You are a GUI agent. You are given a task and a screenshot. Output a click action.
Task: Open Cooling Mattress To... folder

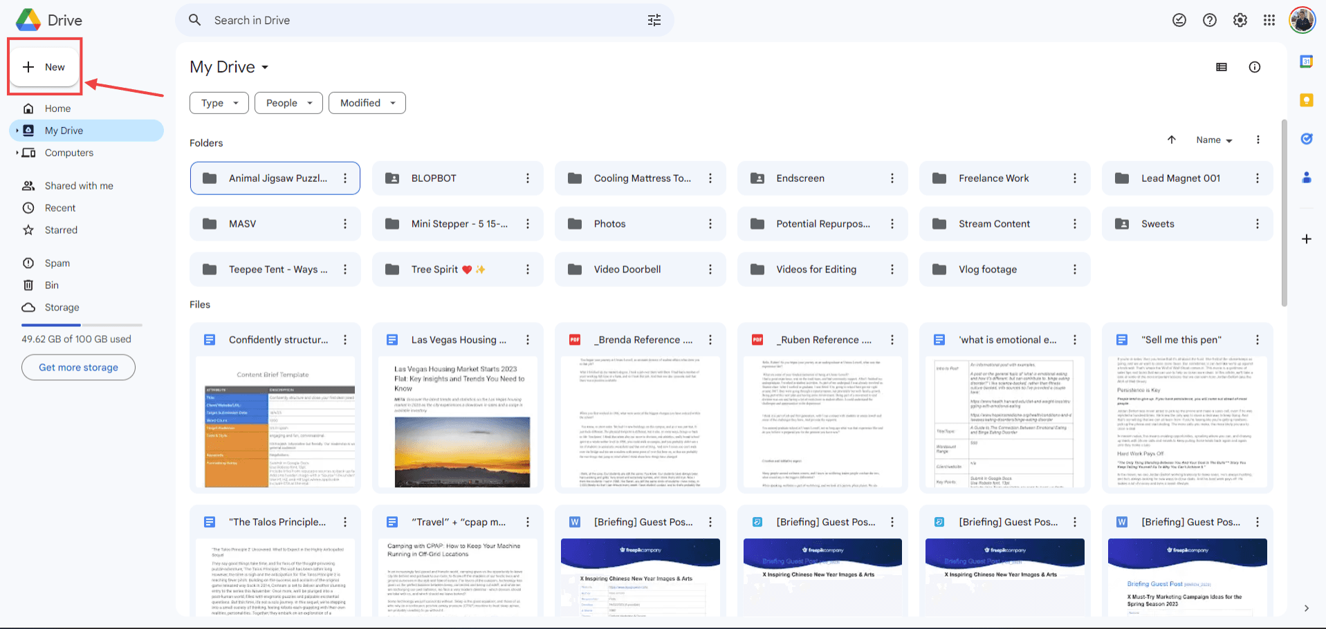[640, 178]
